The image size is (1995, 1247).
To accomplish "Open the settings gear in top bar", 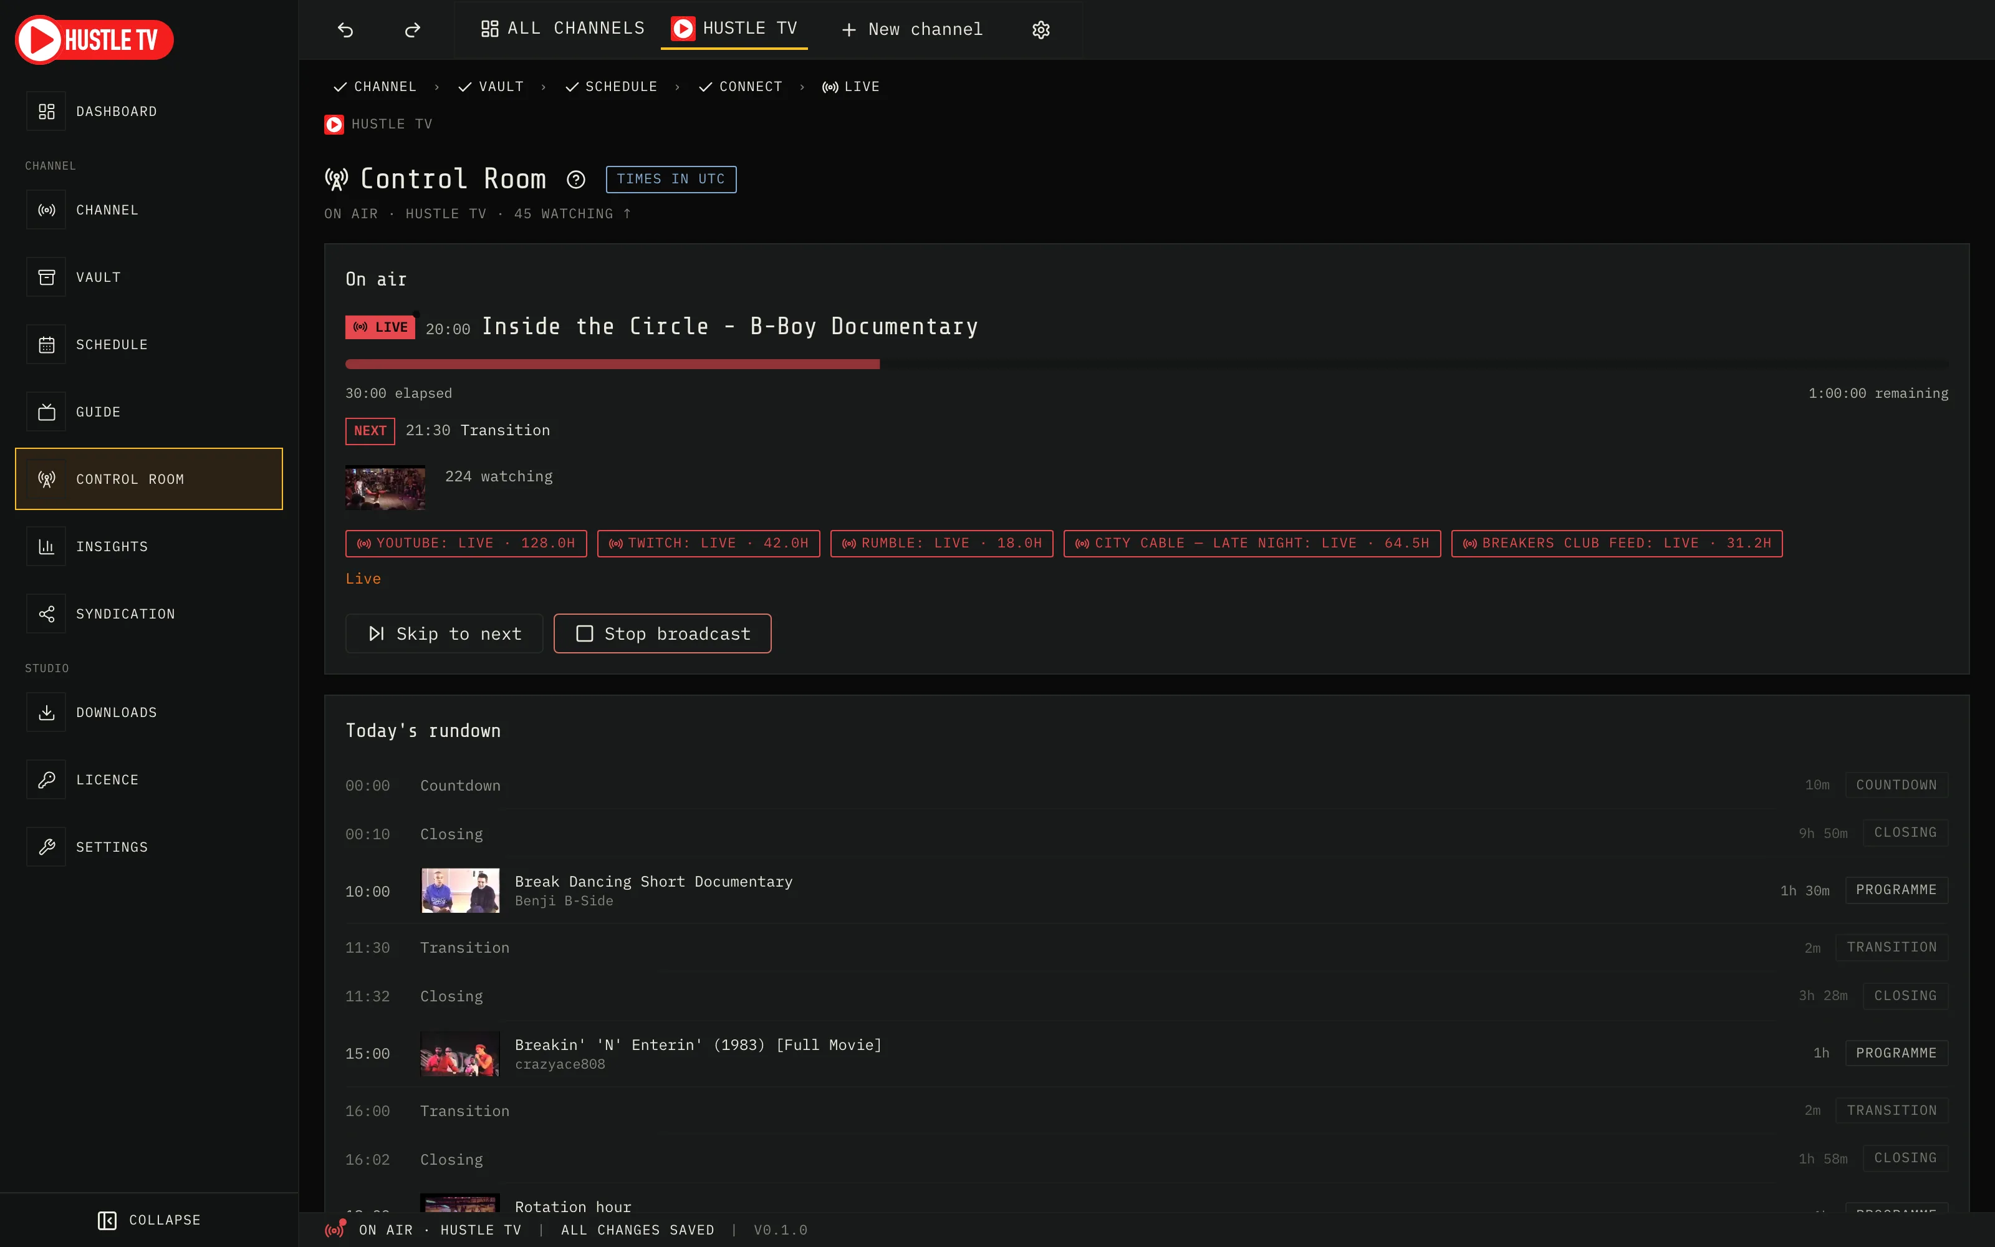I will (1041, 30).
